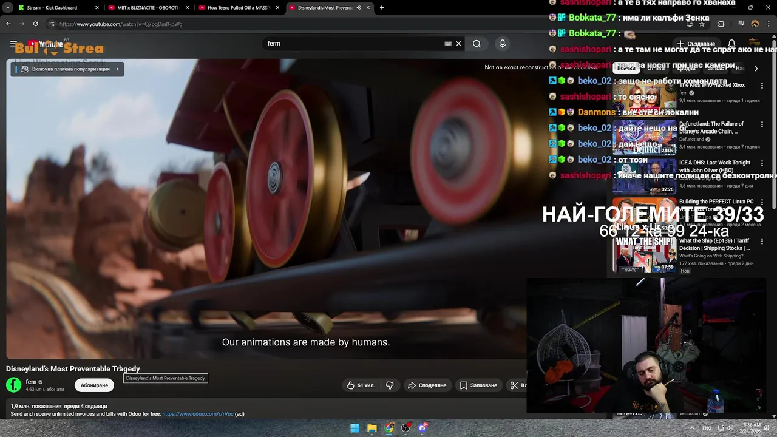The height and width of the screenshot is (437, 777).
Task: Open the browser extensions puzzle icon
Action: click(721, 24)
